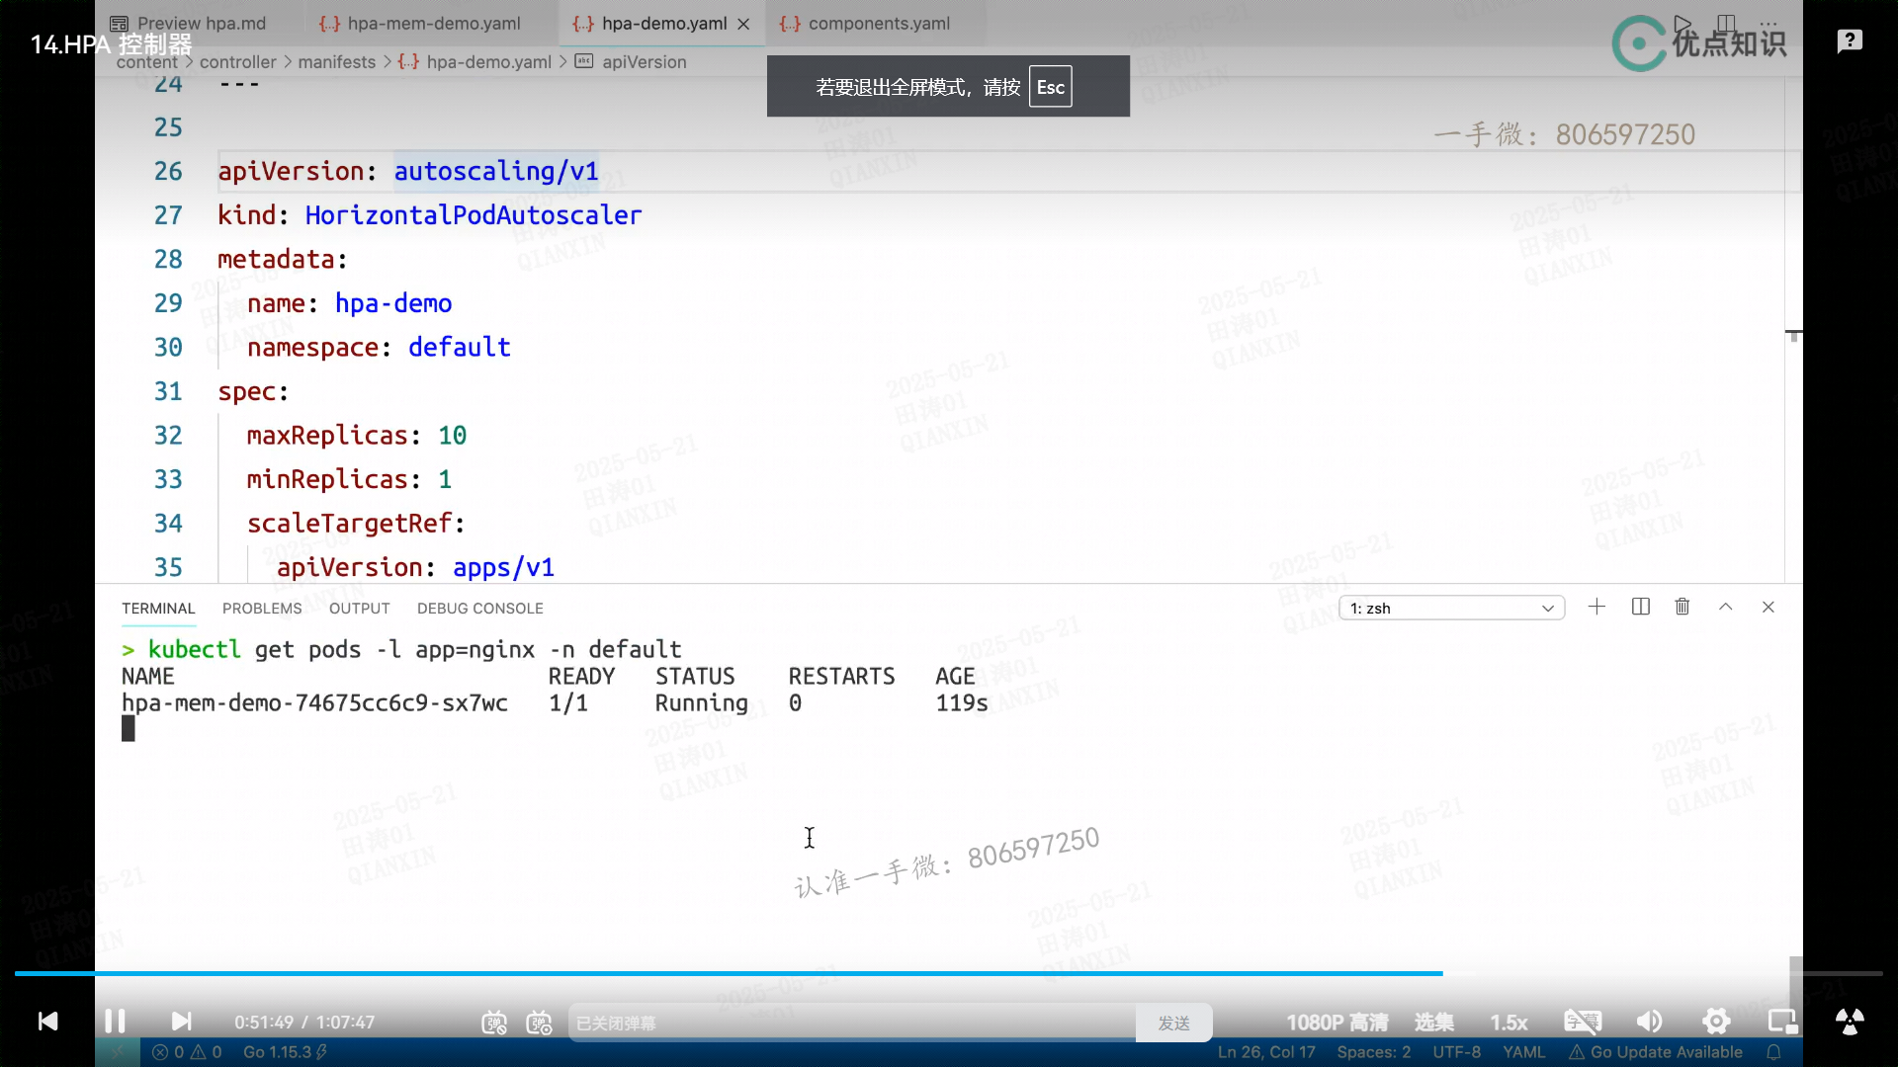
Task: Toggle subtitles off icon
Action: (1582, 1022)
